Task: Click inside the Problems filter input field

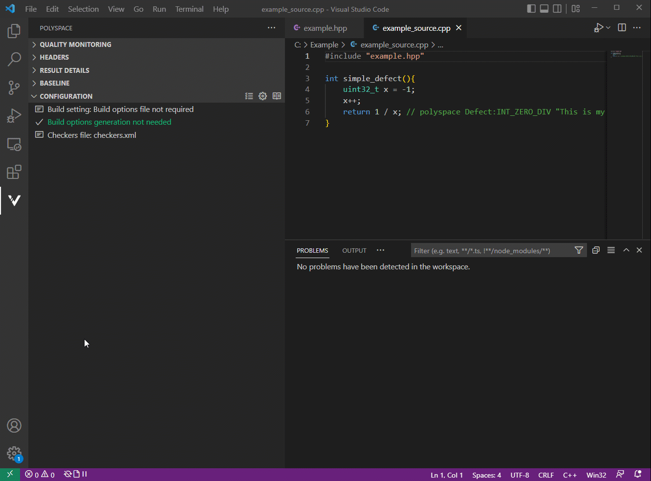Action: tap(489, 250)
